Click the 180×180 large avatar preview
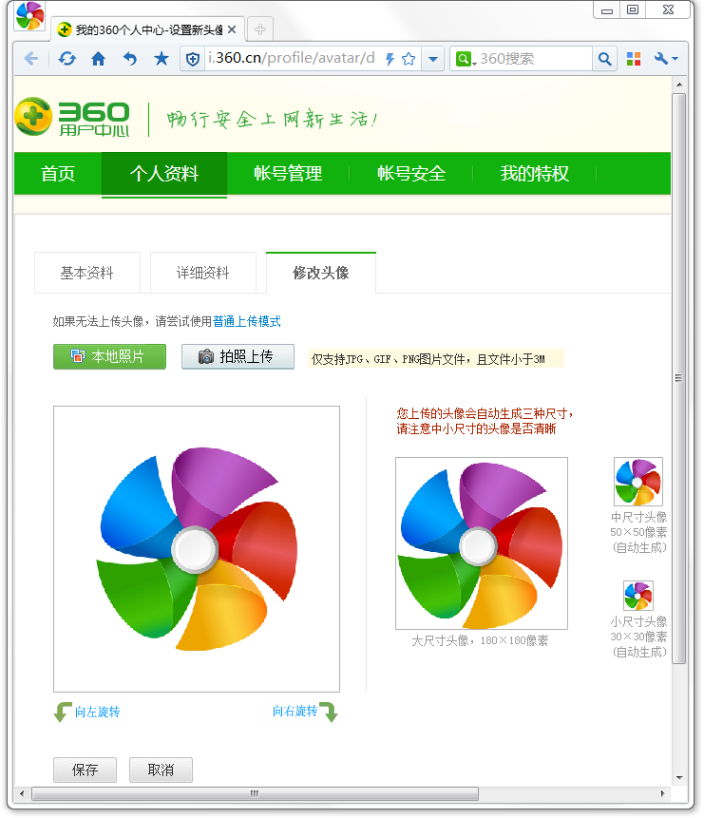704x818 pixels. 481,543
